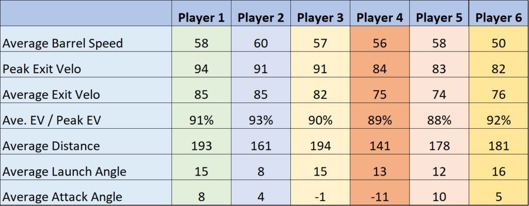The width and height of the screenshot is (529, 206).
Task: Select the Ave. EV / Peak EV label
Action: pyautogui.click(x=53, y=120)
